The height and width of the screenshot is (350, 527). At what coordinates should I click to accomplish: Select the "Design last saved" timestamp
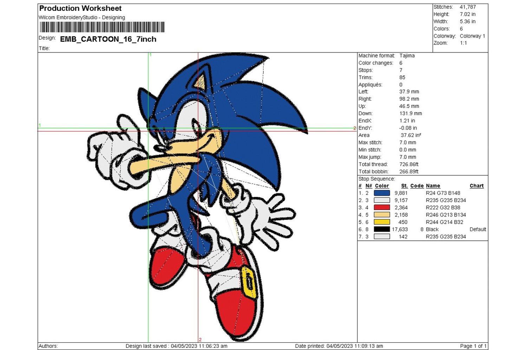[176, 346]
